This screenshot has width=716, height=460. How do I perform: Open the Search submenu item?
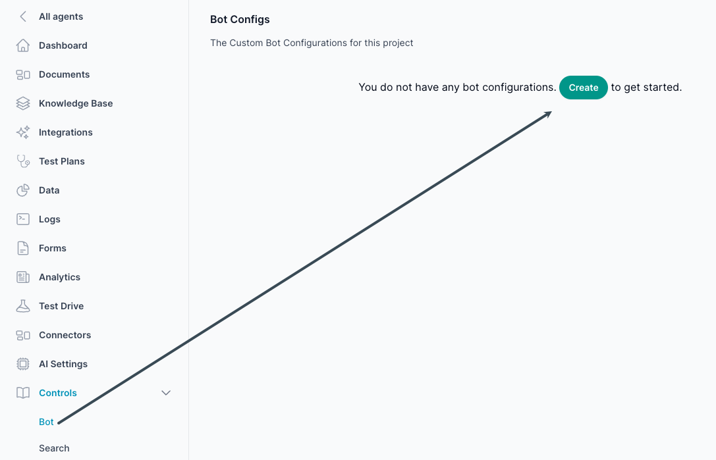54,448
